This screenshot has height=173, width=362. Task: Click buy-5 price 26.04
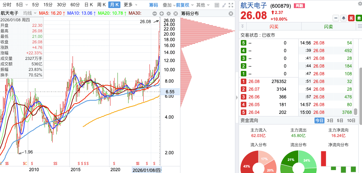254,112
